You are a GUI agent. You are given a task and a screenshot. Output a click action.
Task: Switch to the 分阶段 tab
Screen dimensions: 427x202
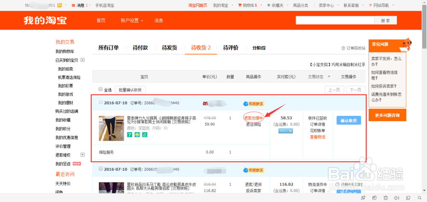coord(259,48)
